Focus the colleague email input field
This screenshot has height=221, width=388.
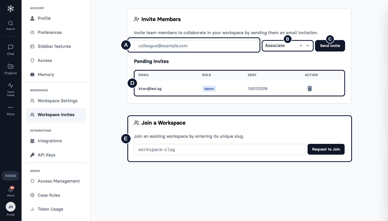pos(197,46)
